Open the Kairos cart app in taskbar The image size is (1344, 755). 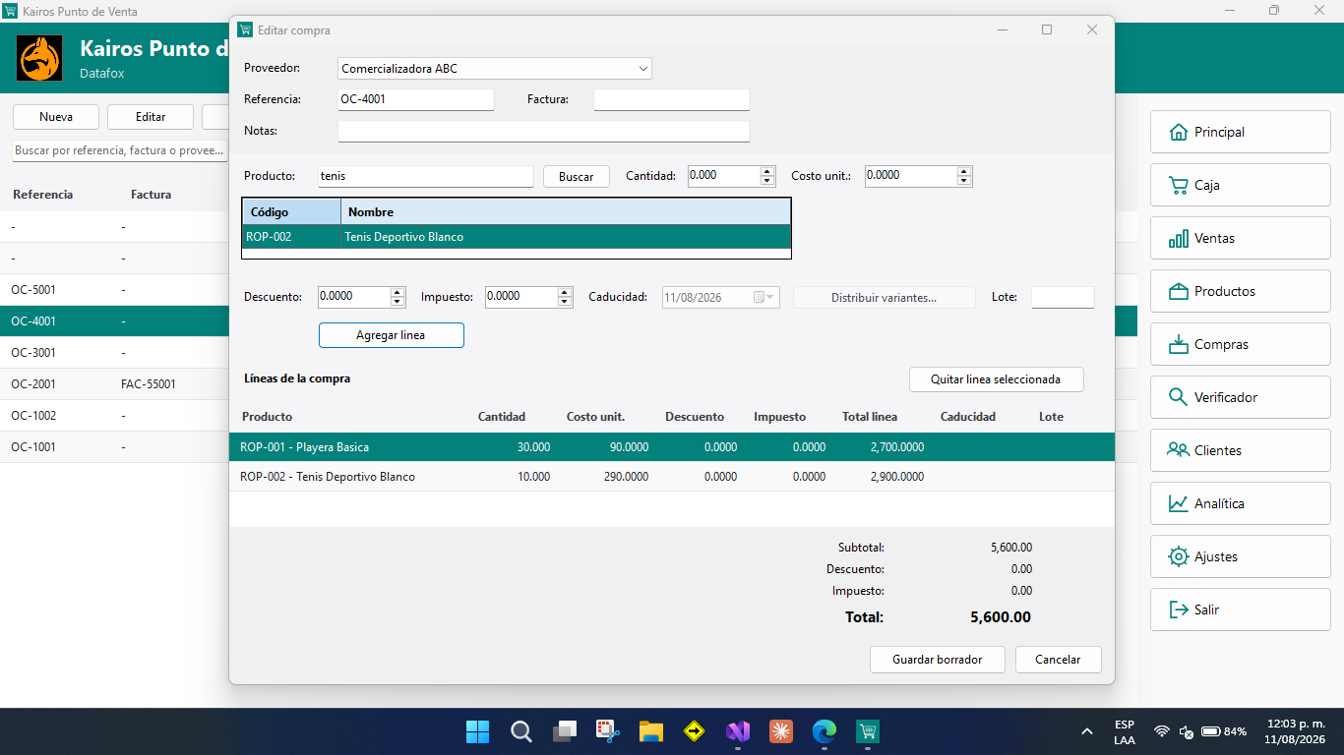coord(867,731)
